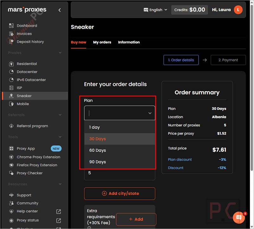Image resolution: width=254 pixels, height=229 pixels.
Task: Click the Laura user avatar
Action: [238, 10]
